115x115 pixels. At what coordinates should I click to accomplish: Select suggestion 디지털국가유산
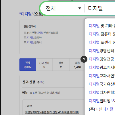(x=102, y=84)
